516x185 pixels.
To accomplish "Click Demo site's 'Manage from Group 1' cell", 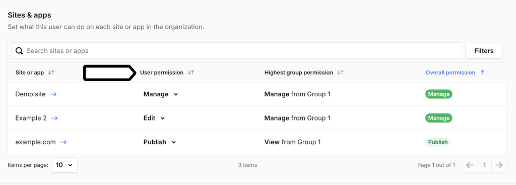I will 297,94.
